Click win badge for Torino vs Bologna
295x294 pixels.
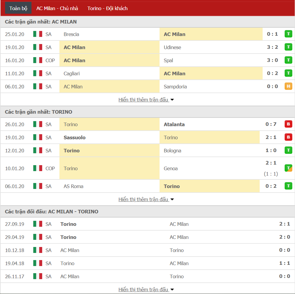(288, 150)
